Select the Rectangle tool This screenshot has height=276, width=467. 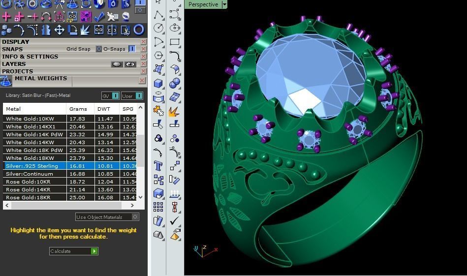tap(175, 42)
